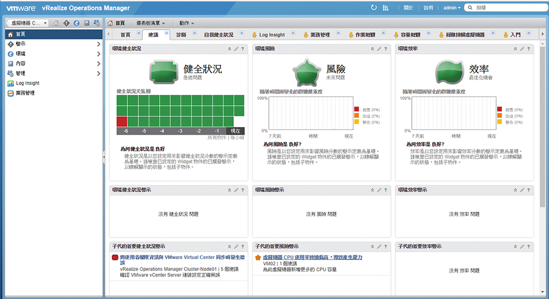The height and width of the screenshot is (299, 549).
Task: Open the 動作 dropdown menu
Action: 187,23
